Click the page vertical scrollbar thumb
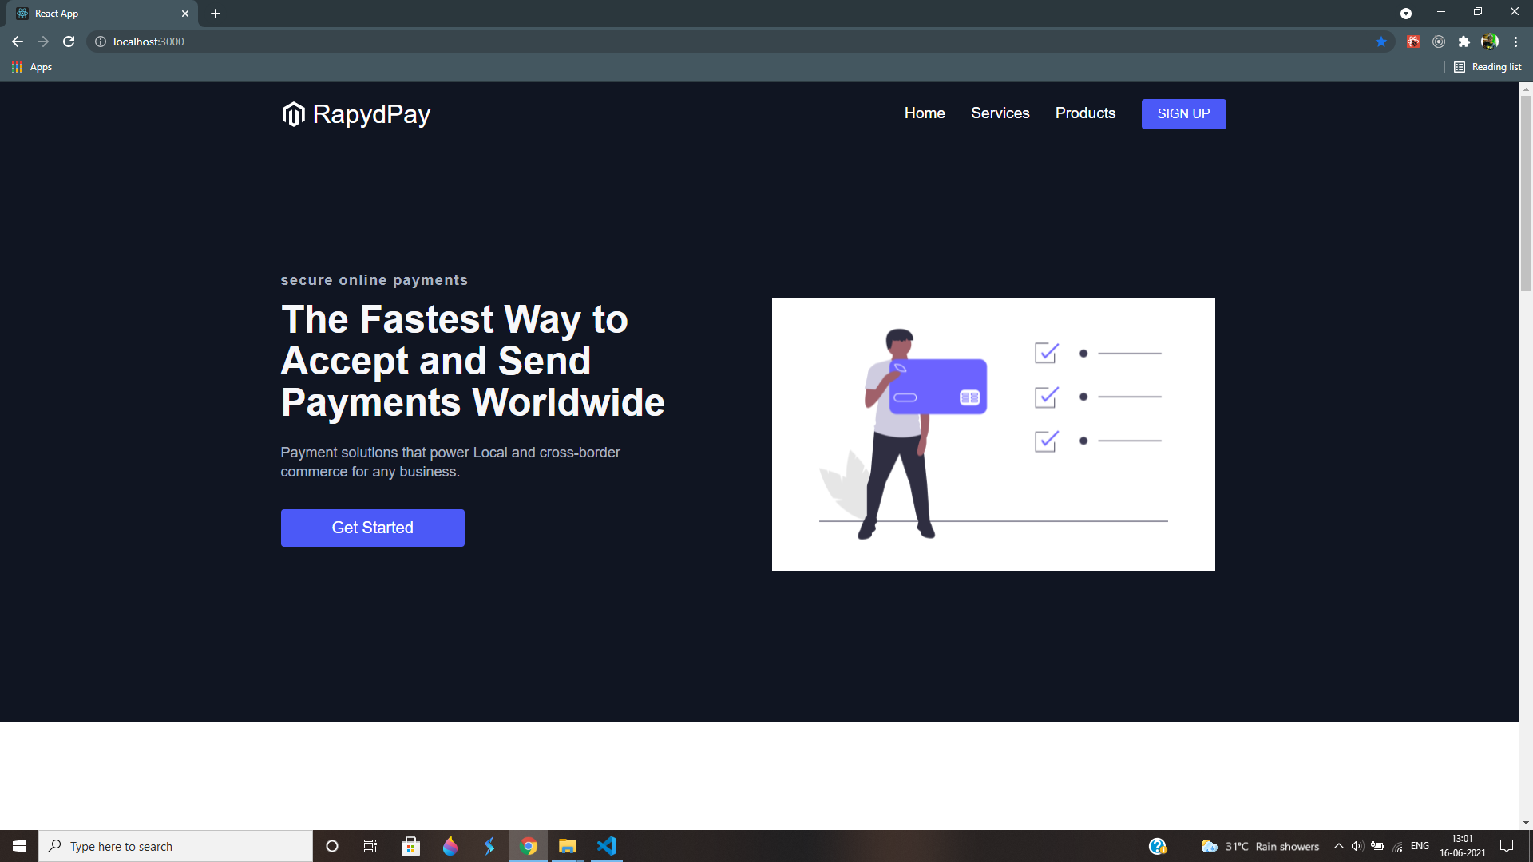This screenshot has width=1533, height=862. 1526,192
